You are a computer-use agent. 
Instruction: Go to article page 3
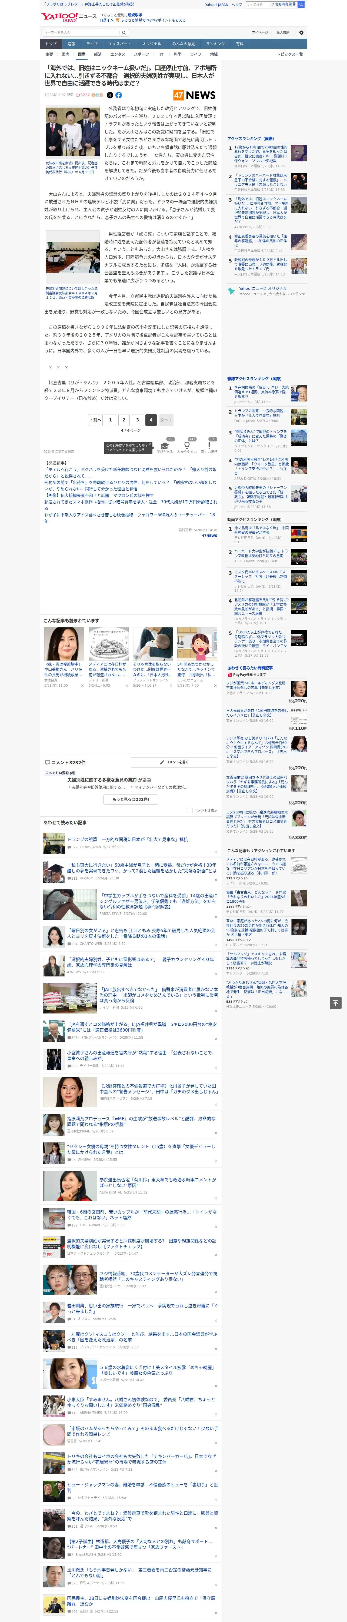(137, 420)
